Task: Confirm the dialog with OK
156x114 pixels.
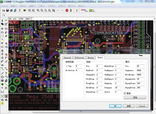Action: pos(115,106)
